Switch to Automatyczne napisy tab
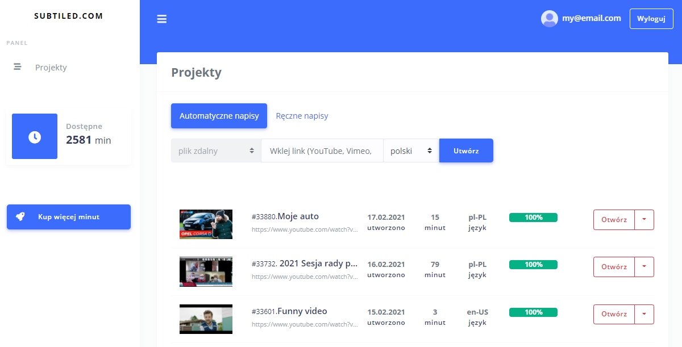Viewport: 682px width, 347px height. coord(219,116)
